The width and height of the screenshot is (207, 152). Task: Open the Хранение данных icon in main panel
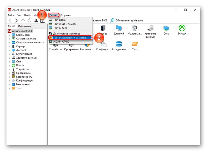click(150, 31)
